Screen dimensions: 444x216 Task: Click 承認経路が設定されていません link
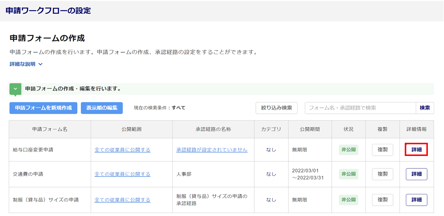tap(212, 150)
